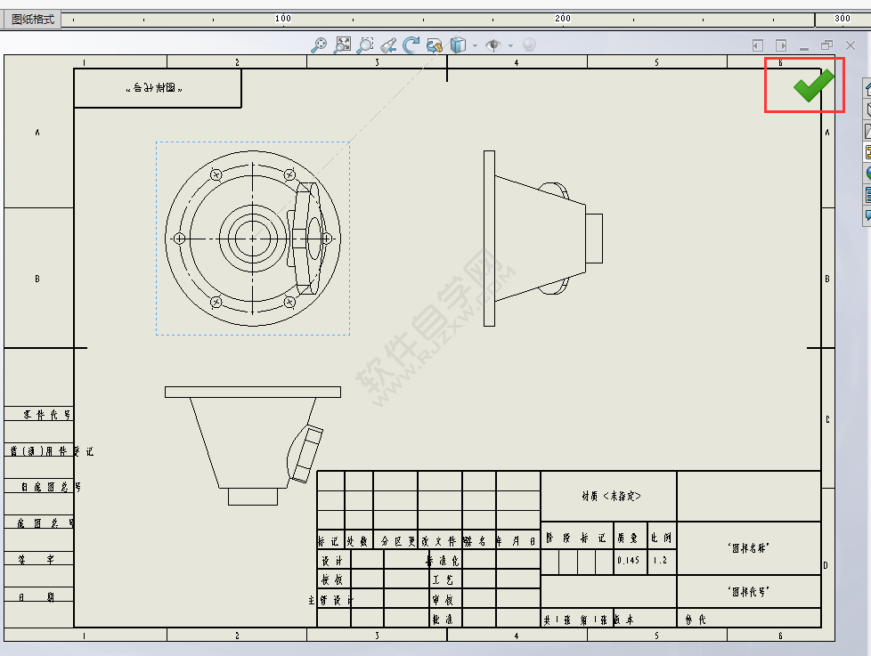Screen dimensions: 871x656
Task: Toggle the Hide/Show Items eye icon
Action: 492,45
